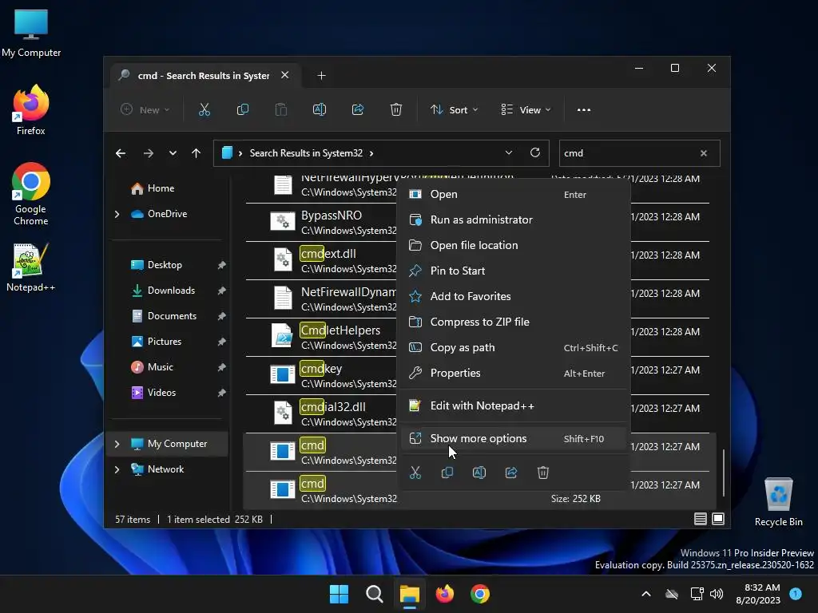Expand the address bar history dropdown
Viewport: 818px width, 613px height.
click(509, 152)
